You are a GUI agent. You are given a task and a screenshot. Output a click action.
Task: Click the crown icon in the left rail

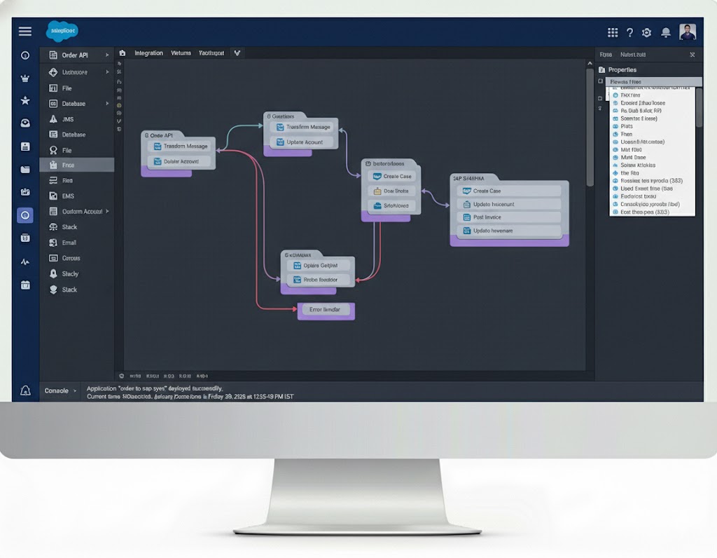click(25, 79)
